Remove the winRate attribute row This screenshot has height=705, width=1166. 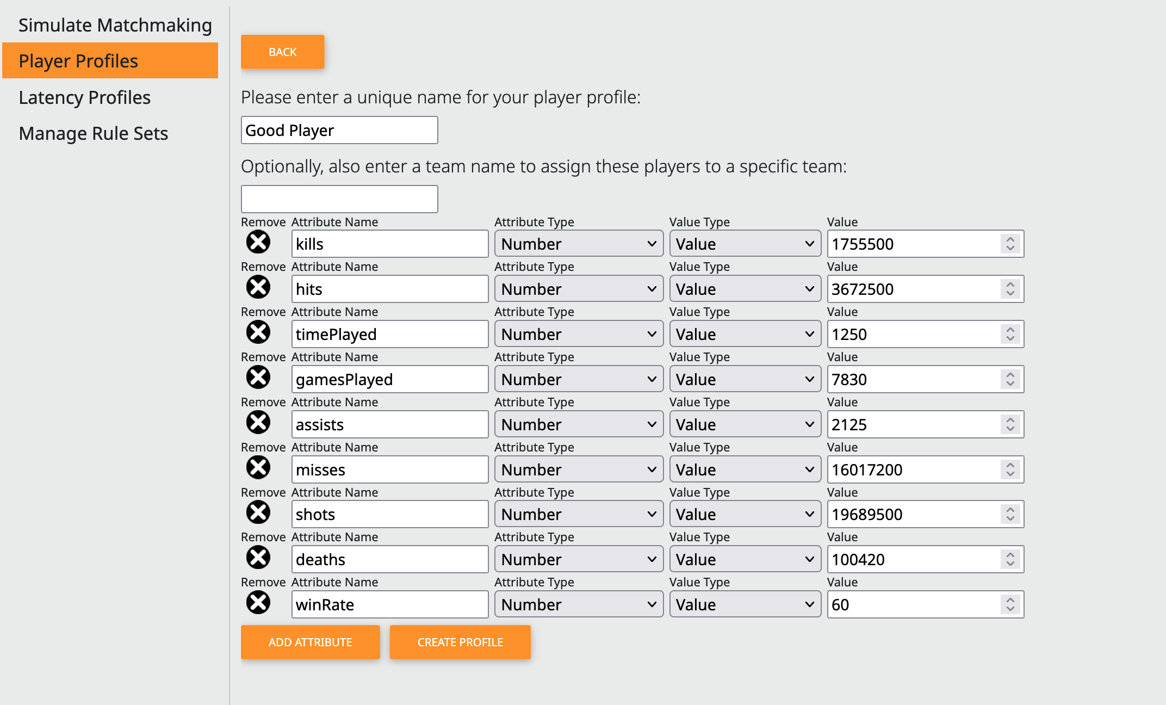pyautogui.click(x=258, y=603)
